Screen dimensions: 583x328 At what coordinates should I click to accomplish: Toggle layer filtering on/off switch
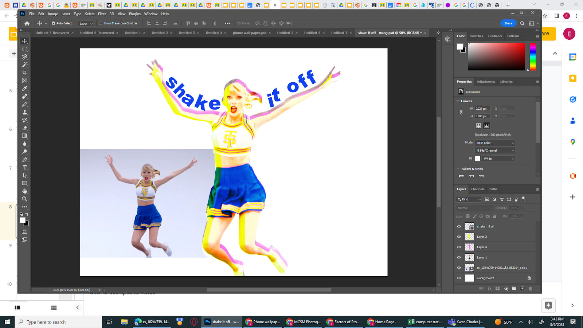pos(523,199)
